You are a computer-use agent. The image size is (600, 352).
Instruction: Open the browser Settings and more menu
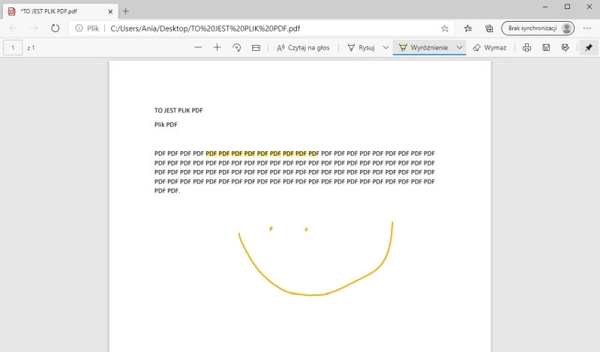tap(587, 28)
